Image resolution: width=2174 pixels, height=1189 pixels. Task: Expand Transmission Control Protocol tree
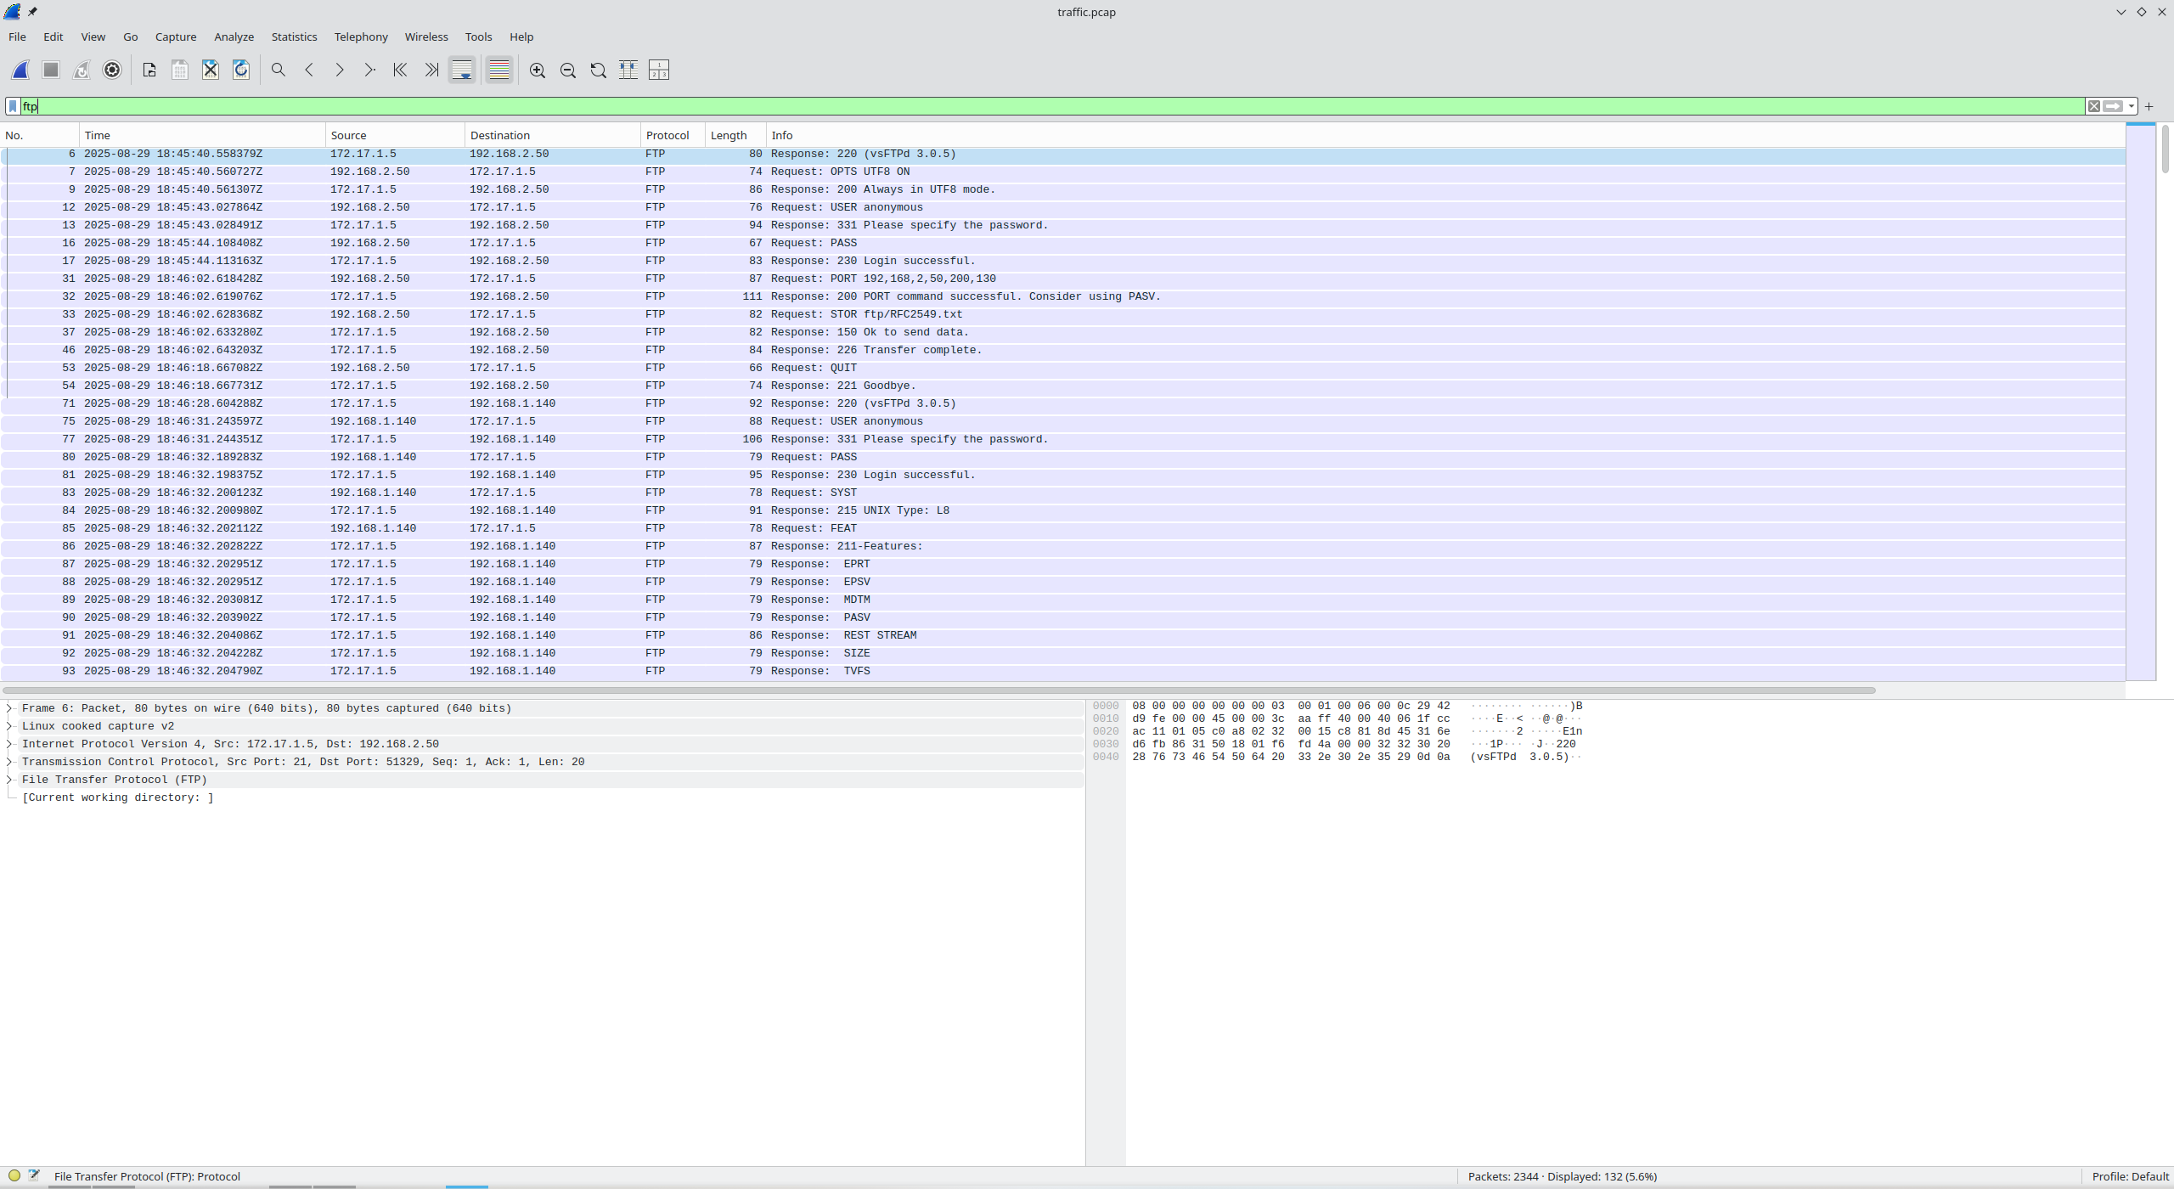pos(9,762)
